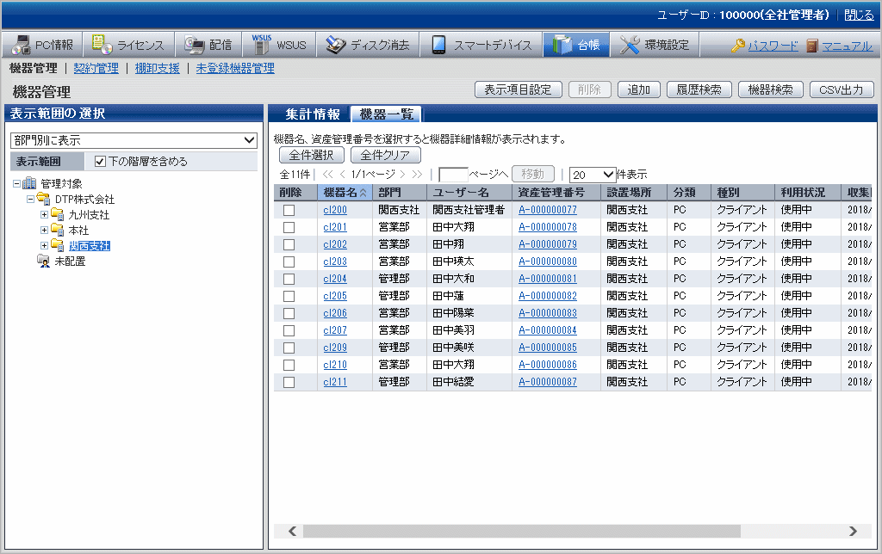The image size is (882, 554).
Task: Check the delete box for cl200
Action: 289,210
